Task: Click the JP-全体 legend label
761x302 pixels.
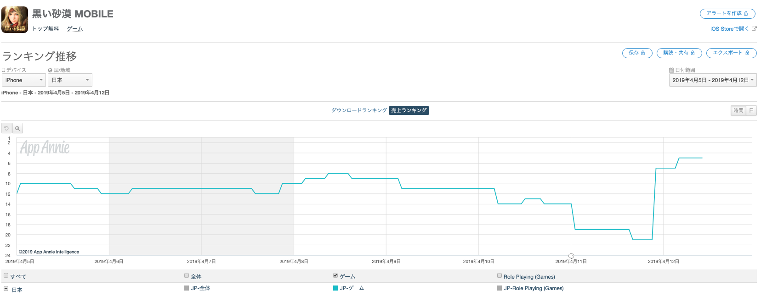Action: pyautogui.click(x=201, y=288)
